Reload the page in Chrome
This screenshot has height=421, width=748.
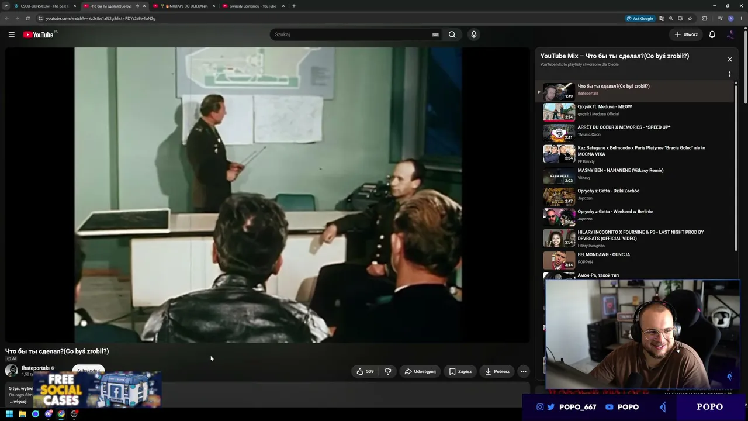[x=27, y=18]
